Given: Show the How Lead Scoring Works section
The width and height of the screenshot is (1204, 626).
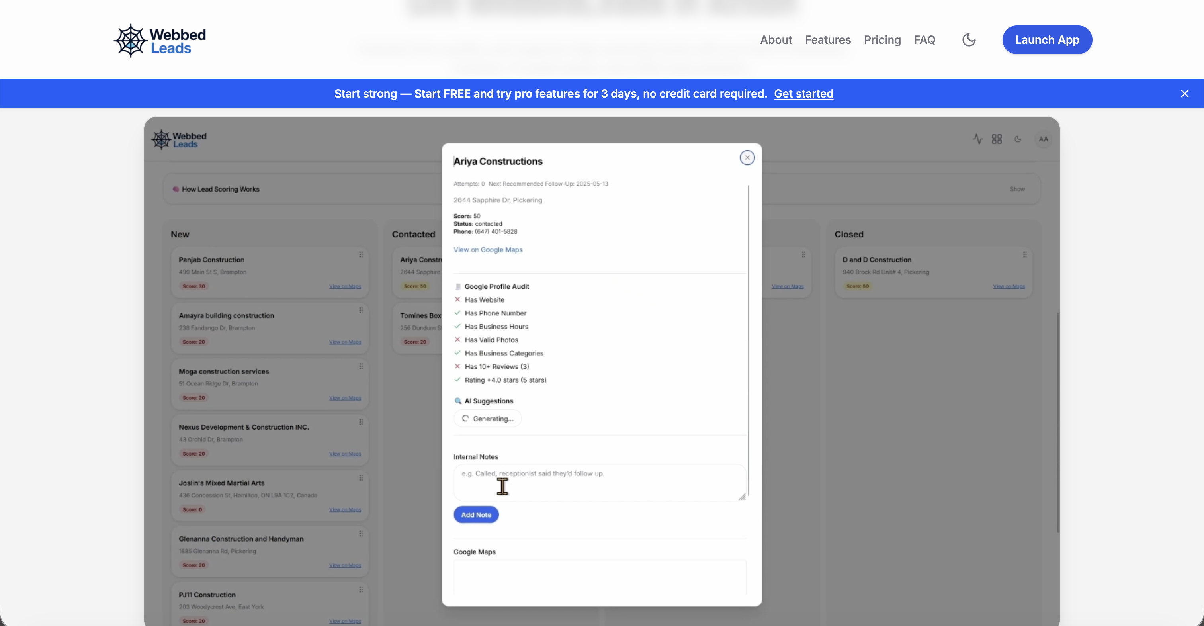Looking at the screenshot, I should [1017, 189].
